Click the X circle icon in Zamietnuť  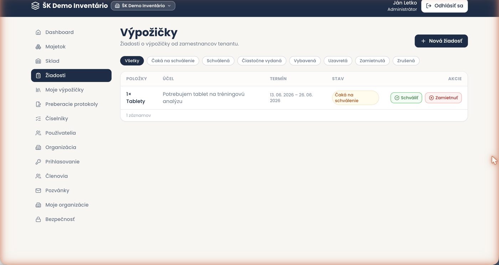(431, 98)
